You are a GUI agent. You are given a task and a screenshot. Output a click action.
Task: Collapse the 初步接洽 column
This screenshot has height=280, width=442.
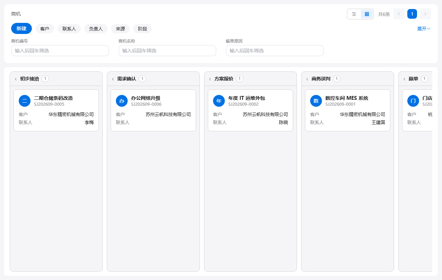(x=16, y=79)
